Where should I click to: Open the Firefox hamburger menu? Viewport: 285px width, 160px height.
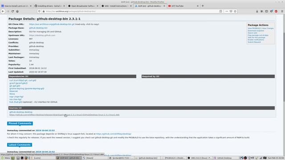pyautogui.click(x=282, y=11)
